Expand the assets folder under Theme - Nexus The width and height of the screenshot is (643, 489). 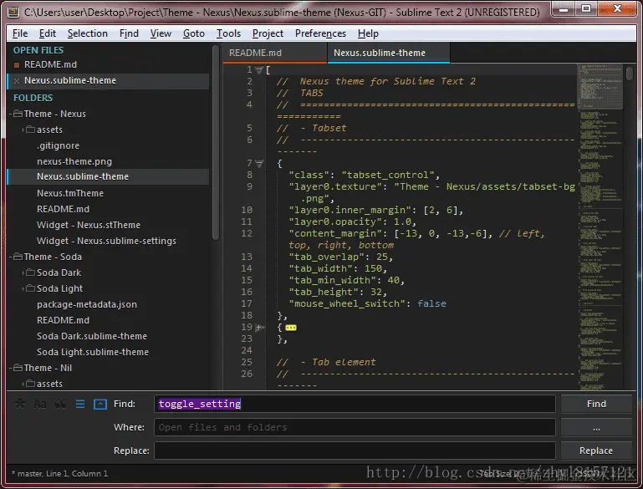(x=23, y=130)
